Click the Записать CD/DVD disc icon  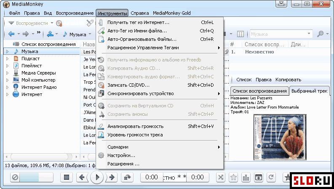click(x=101, y=85)
